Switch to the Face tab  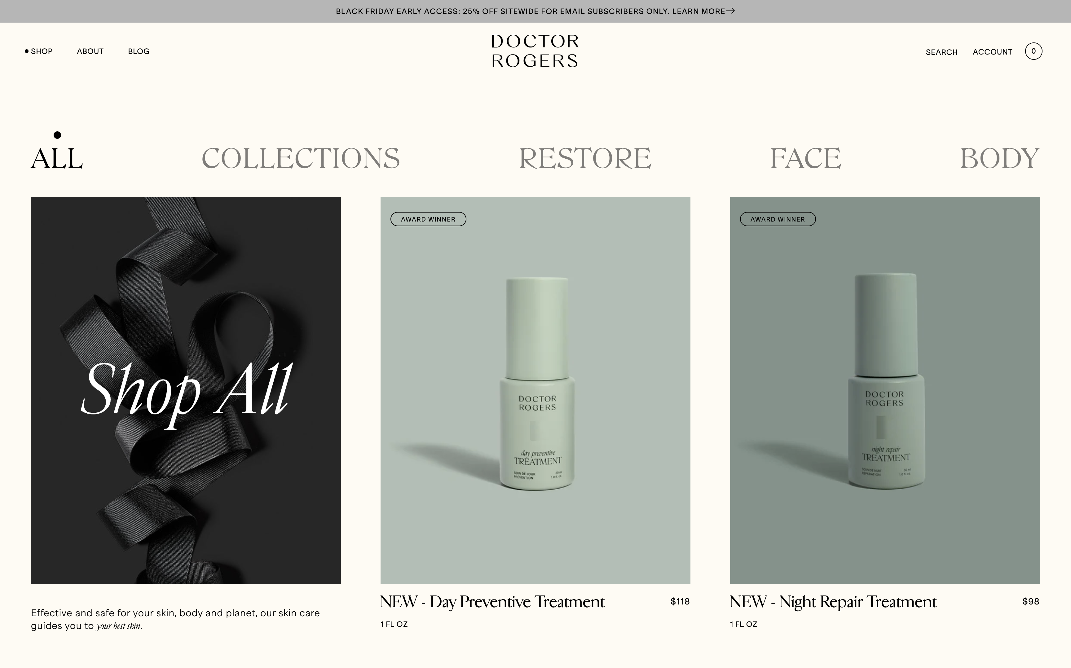[x=805, y=158]
